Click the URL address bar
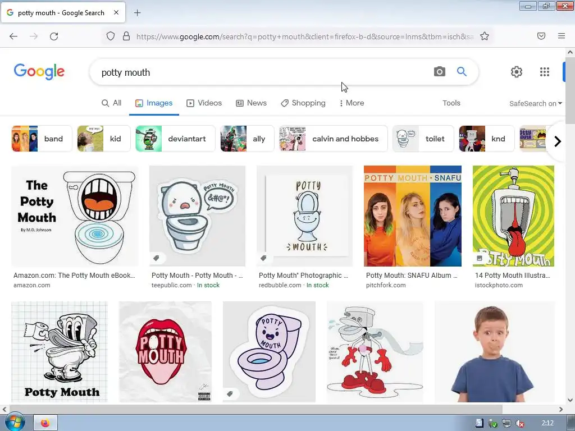 coord(304,36)
